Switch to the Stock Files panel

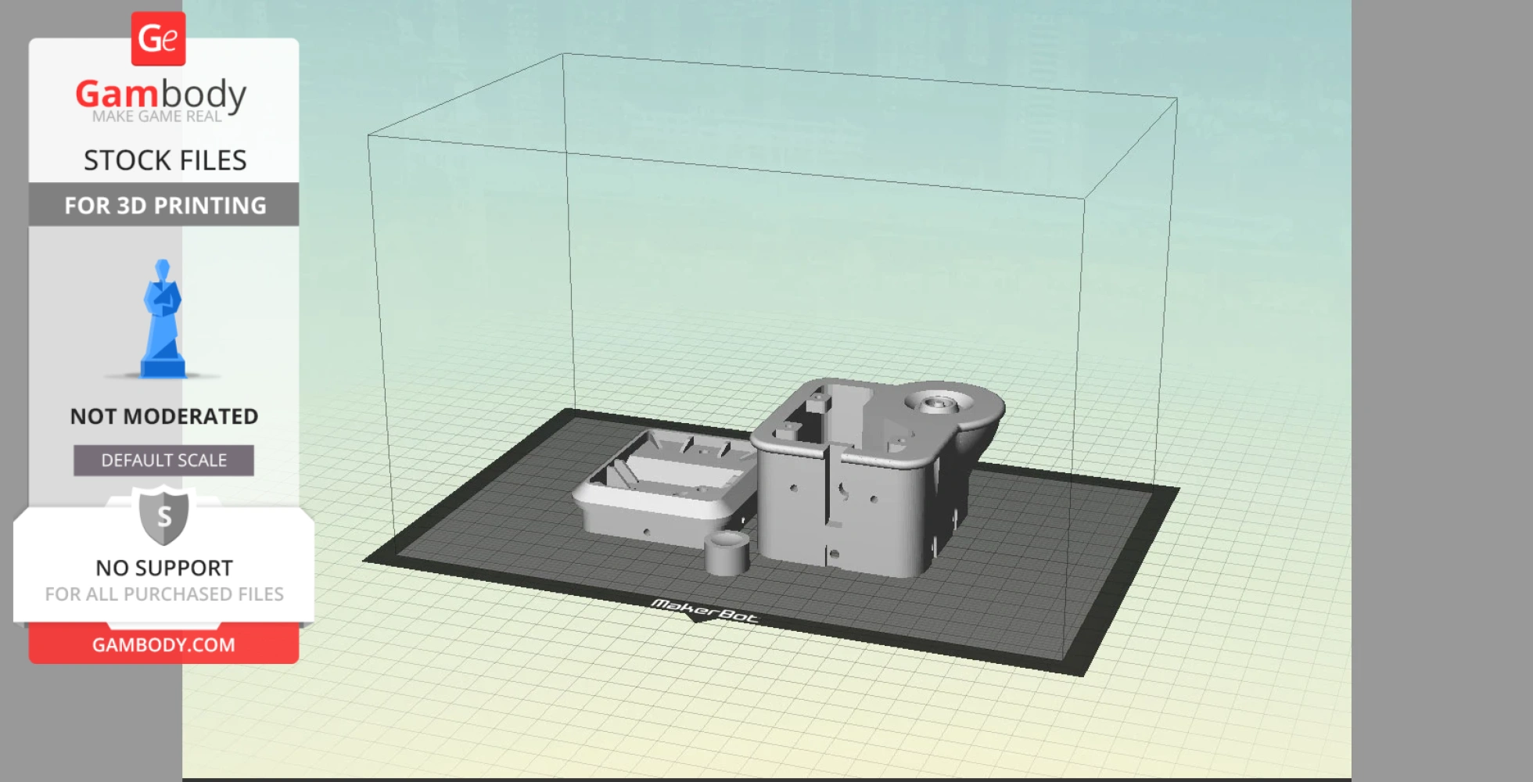165,160
